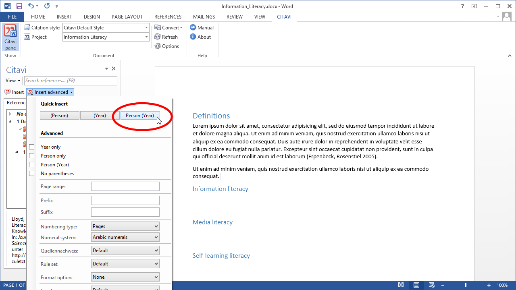Click the Refresh icon
516x290 pixels.
158,37
